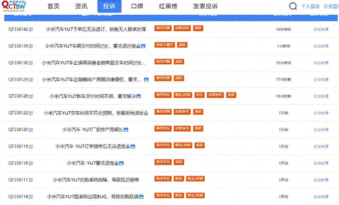This screenshot has width=339, height=205.
Task: Click 承诺不履行 tag in QT338139 row
Action: pos(165,45)
